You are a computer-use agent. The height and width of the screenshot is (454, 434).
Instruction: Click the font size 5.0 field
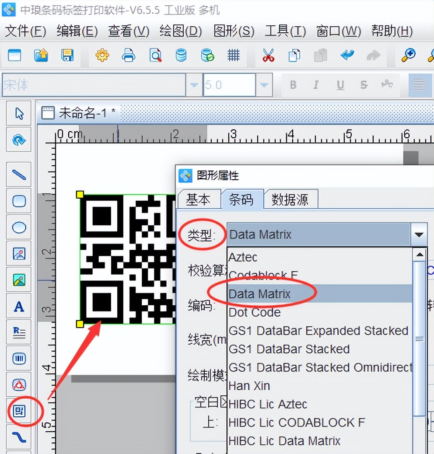229,85
